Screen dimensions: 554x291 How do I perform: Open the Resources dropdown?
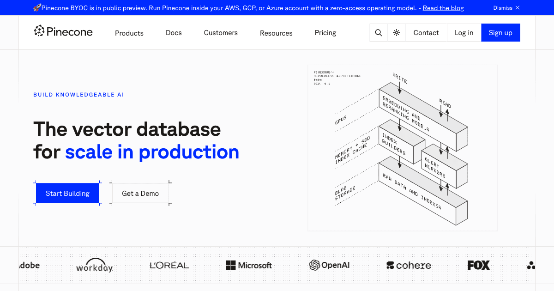[x=276, y=33]
